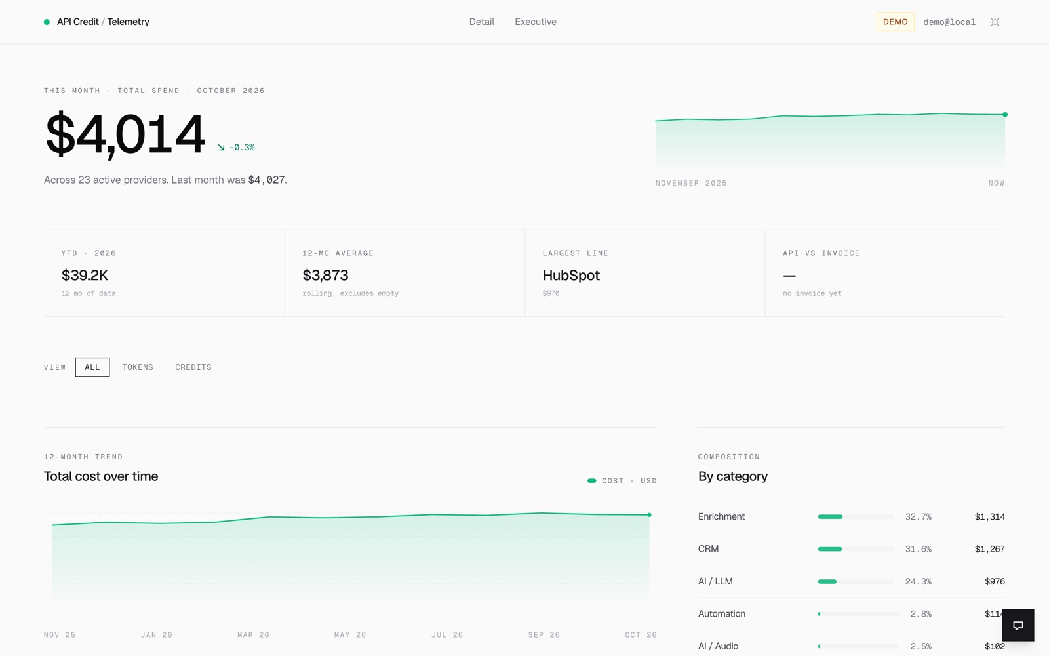Open the chat feedback widget icon
The image size is (1049, 656).
pyautogui.click(x=1018, y=625)
